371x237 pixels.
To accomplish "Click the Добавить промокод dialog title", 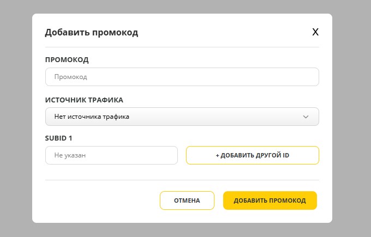I will pyautogui.click(x=91, y=32).
